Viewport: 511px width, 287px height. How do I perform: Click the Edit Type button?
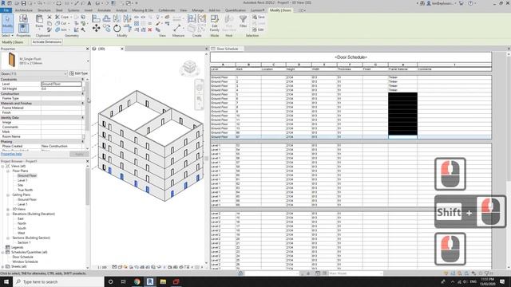[78, 73]
